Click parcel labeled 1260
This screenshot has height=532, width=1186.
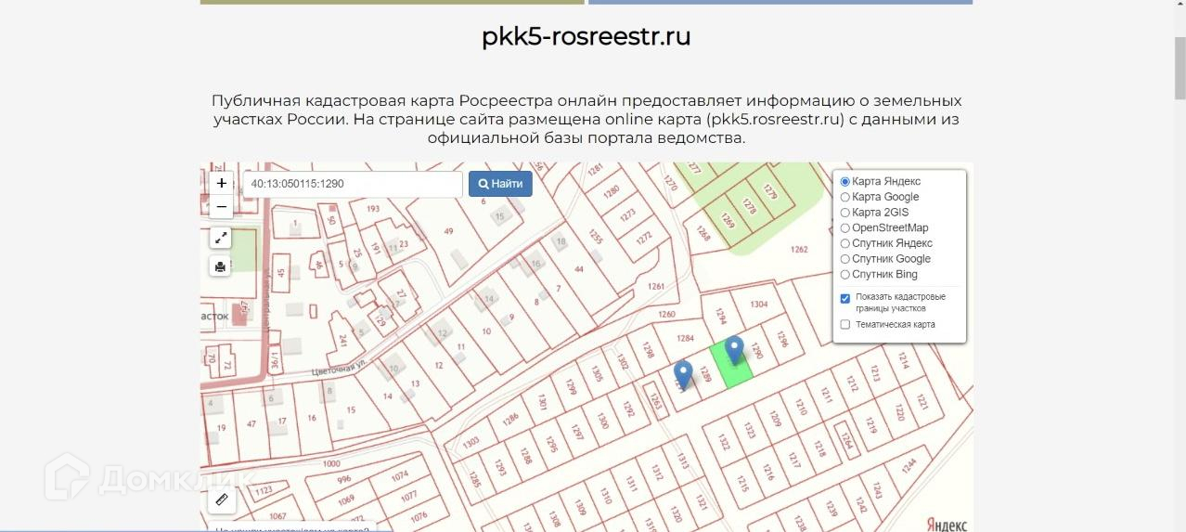[x=666, y=314]
